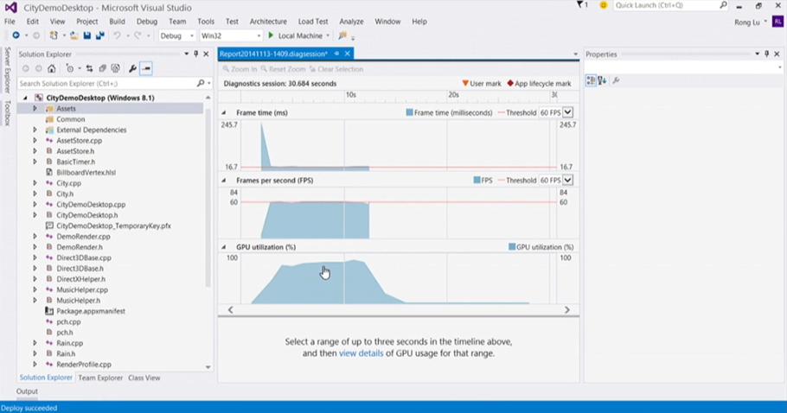This screenshot has width=787, height=413.
Task: Open the Toolbox side tab
Action: click(8, 113)
